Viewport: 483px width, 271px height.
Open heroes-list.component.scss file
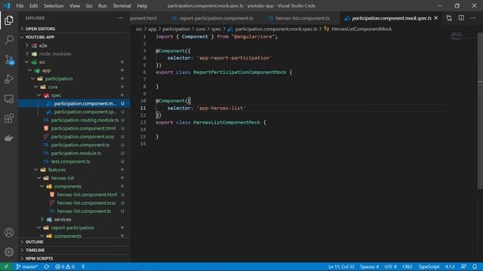pyautogui.click(x=86, y=203)
